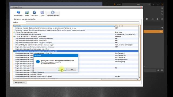173x97 pixels.
Task: Click the AIMP power timer icon
Action: coord(162,14)
